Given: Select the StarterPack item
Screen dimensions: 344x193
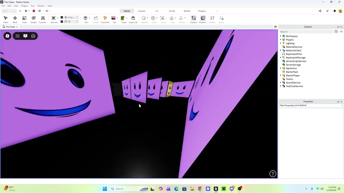Looking at the screenshot, I should pos(292,72).
